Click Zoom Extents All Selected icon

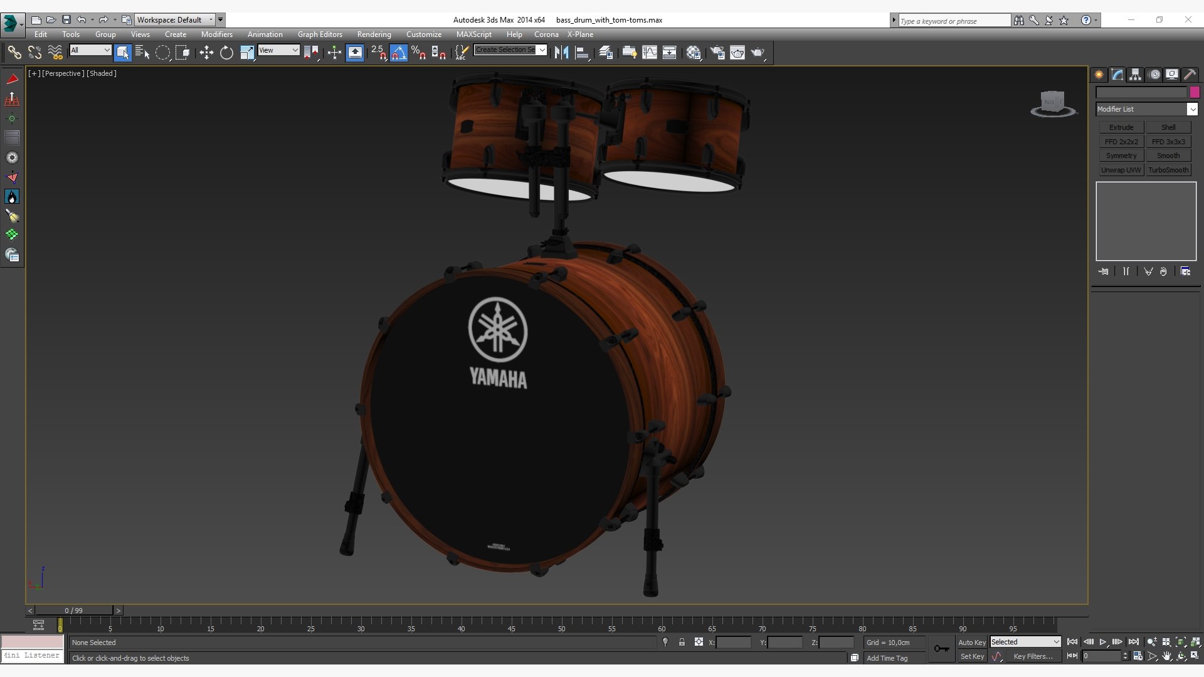point(1195,642)
